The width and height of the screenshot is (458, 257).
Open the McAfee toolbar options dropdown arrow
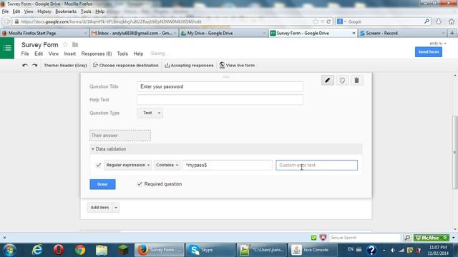pyautogui.click(x=454, y=238)
